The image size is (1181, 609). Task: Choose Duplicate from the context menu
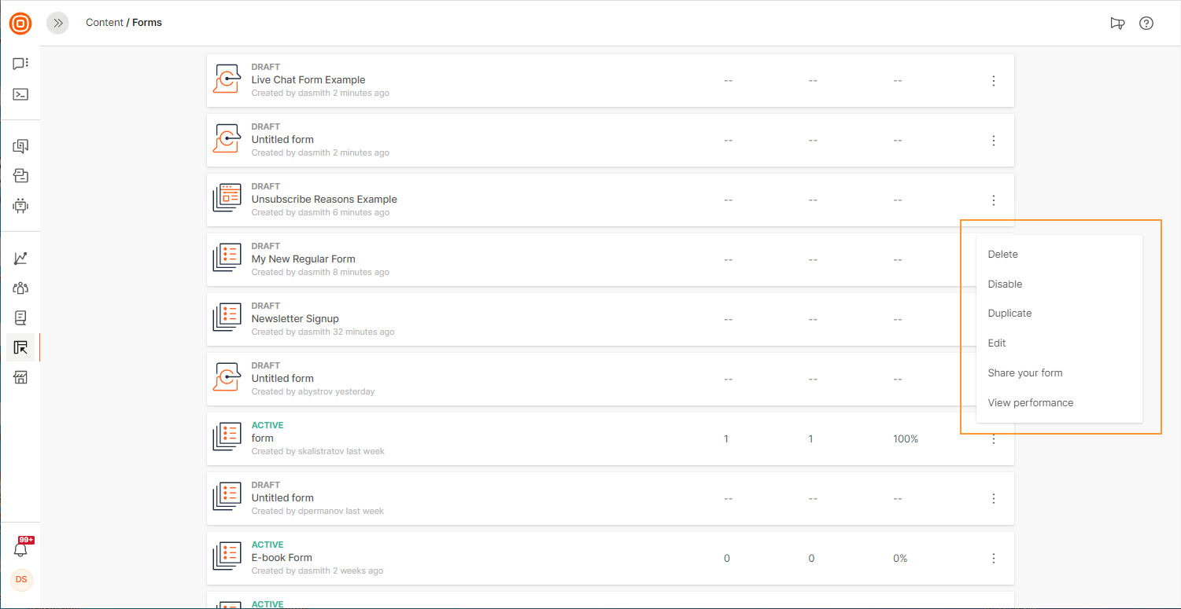point(1009,314)
